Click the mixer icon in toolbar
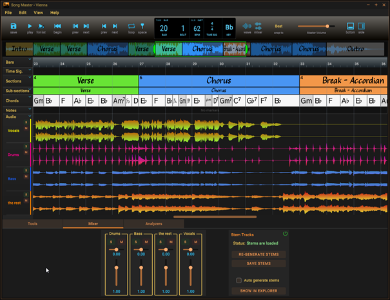Image resolution: width=390 pixels, height=300 pixels. tap(258, 26)
